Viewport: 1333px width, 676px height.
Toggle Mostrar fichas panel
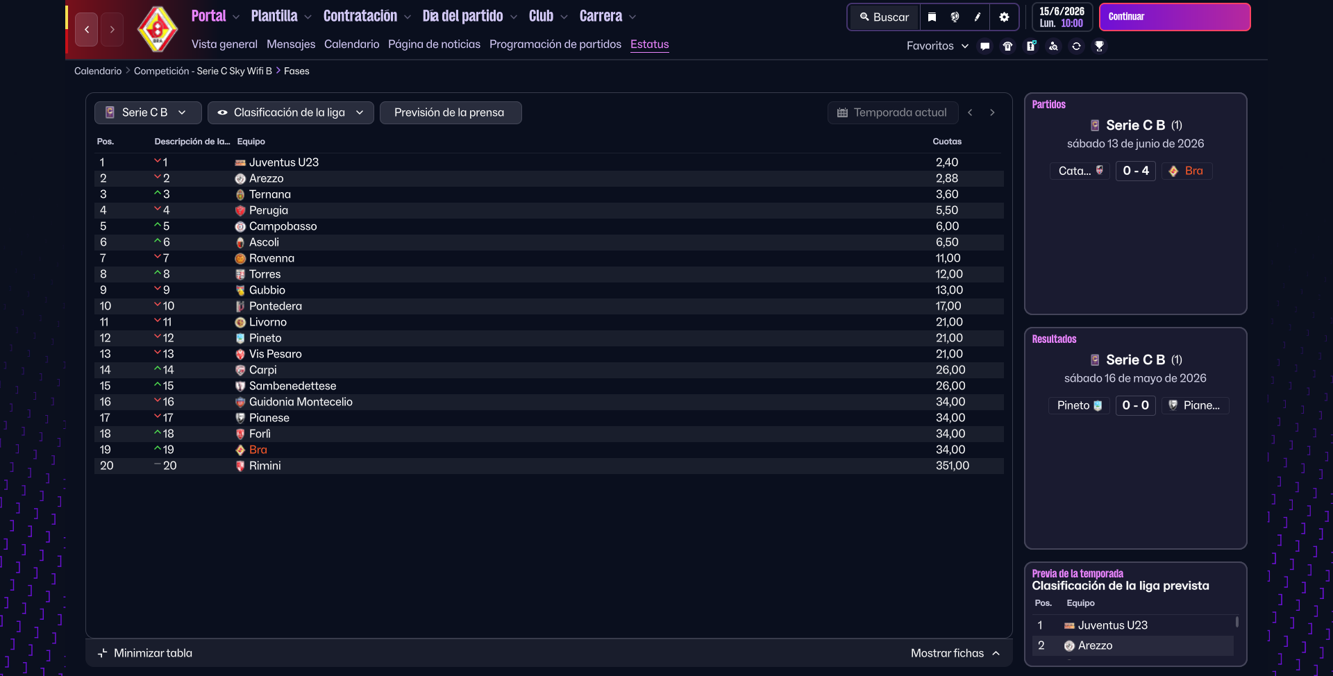tap(955, 653)
